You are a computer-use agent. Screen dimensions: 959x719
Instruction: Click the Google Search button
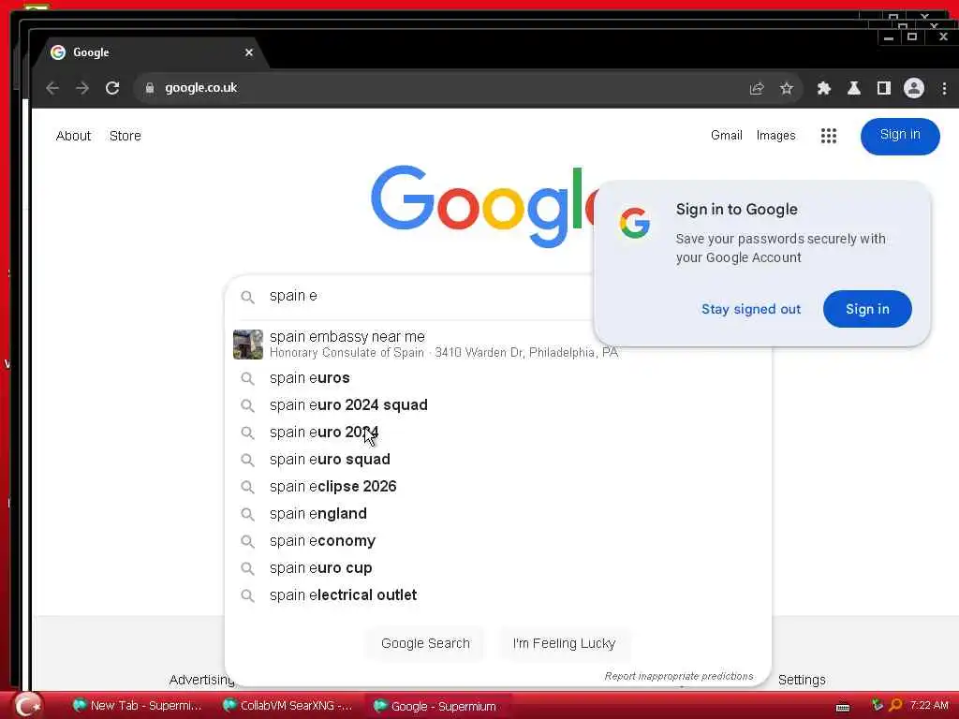(425, 644)
